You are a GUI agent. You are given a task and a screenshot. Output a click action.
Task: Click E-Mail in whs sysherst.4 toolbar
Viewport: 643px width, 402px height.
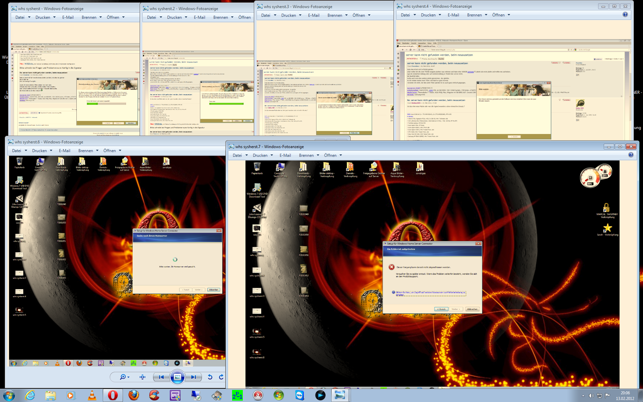point(453,15)
